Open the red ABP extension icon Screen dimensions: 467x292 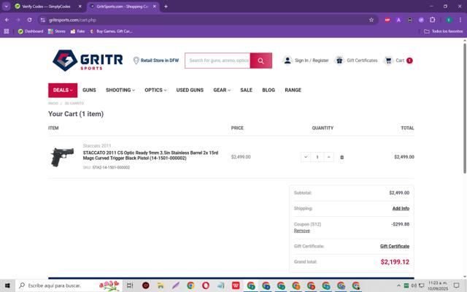pos(387,20)
